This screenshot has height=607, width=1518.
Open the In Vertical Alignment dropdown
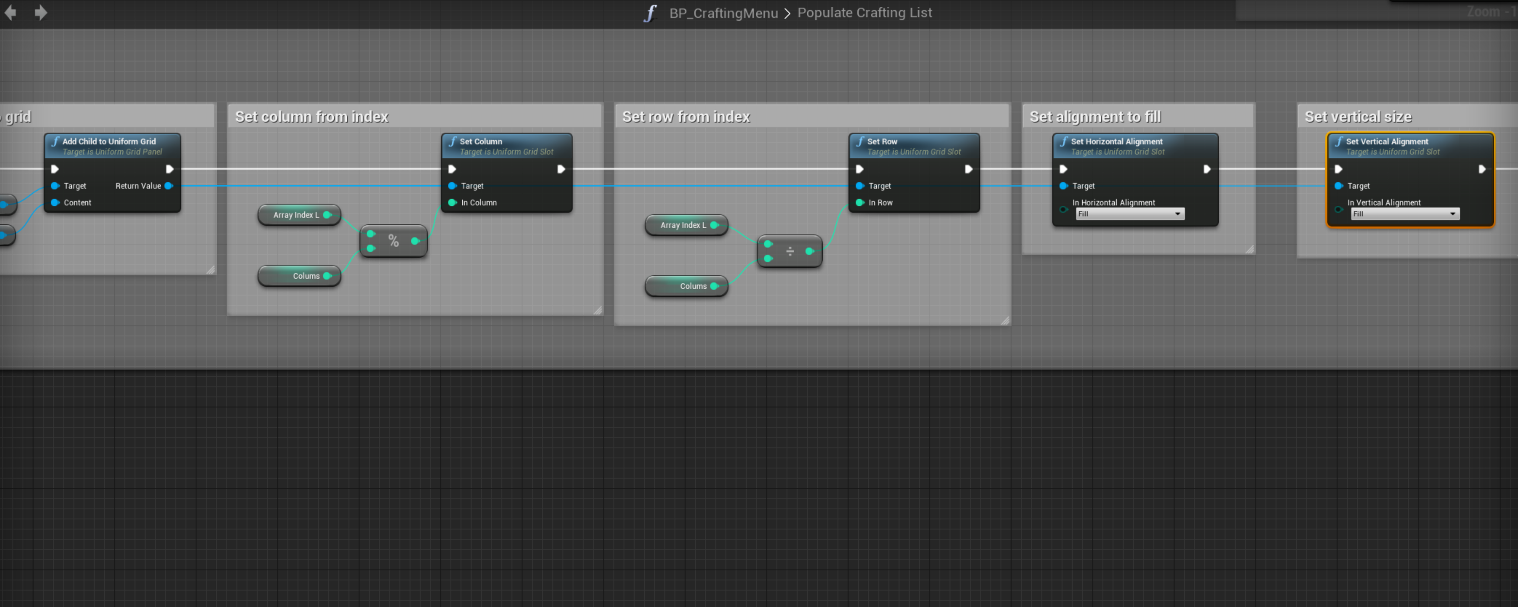[x=1404, y=214]
